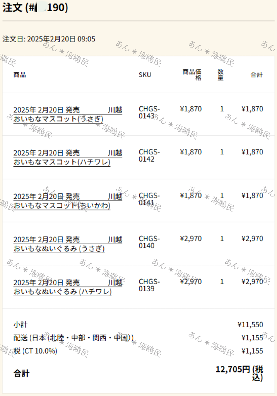Open the おいもなマスコット(ハチワレ) product link

point(68,157)
